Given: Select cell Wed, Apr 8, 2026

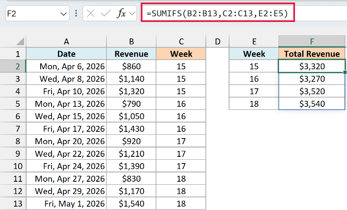Looking at the screenshot, I should pyautogui.click(x=66, y=79).
